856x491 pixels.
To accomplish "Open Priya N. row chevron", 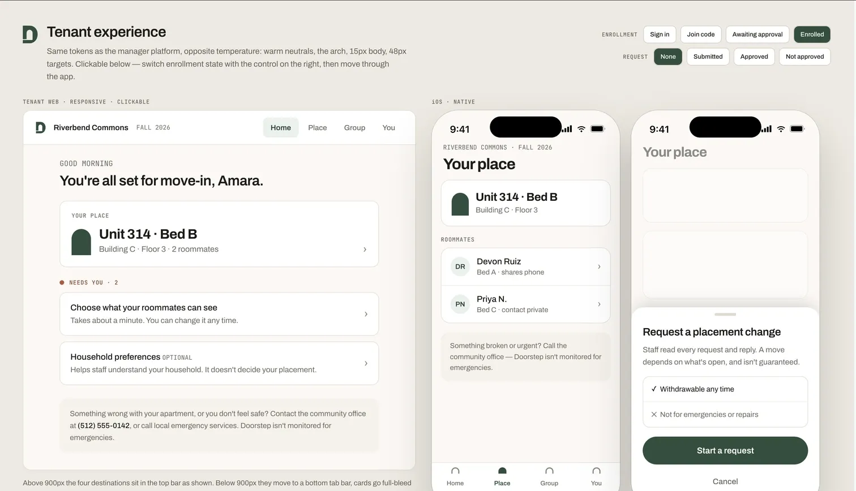I will click(x=599, y=304).
